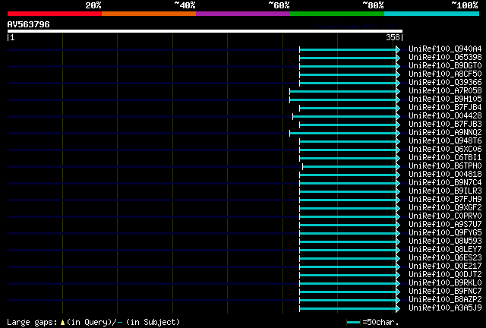Image resolution: width=486 pixels, height=328 pixels.
Task: Select the UniRef100_Q0DJT2 label
Action: [445, 275]
